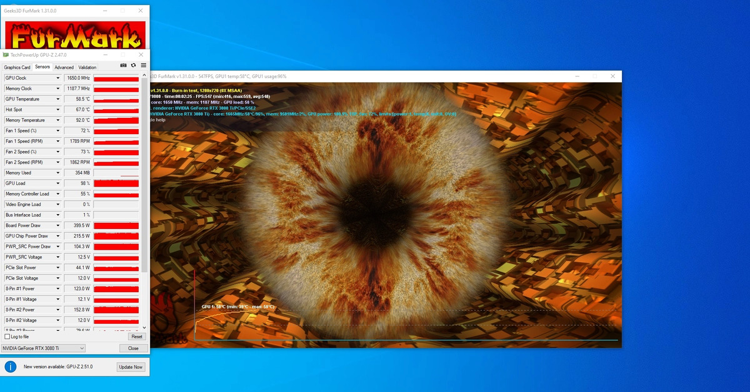Click the Update Now button
Image resolution: width=750 pixels, height=392 pixels.
tap(131, 367)
